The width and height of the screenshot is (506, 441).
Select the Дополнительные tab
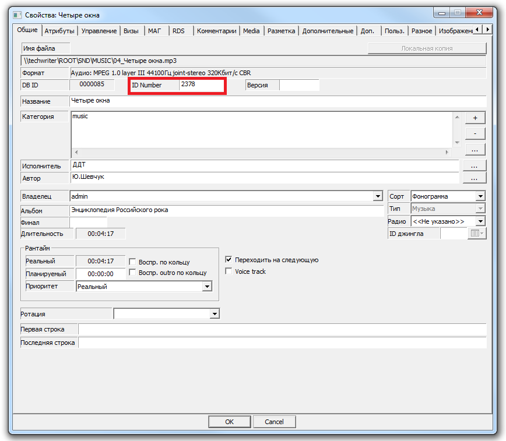coord(328,31)
